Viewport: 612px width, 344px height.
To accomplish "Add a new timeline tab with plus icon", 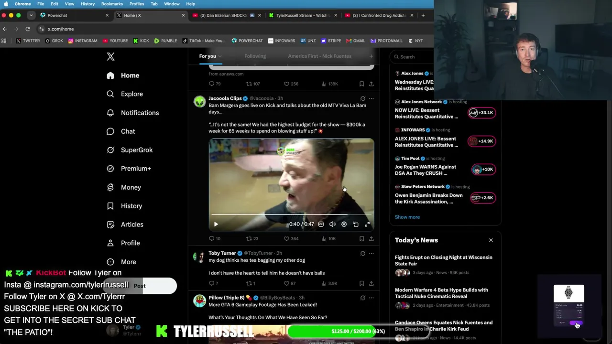I will pos(371,56).
